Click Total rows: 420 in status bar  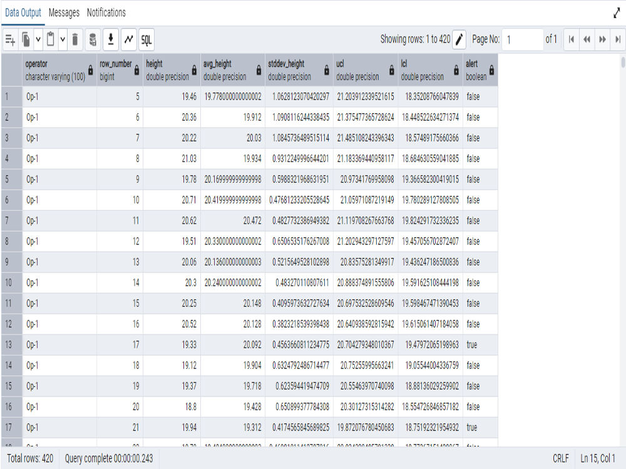pos(30,458)
